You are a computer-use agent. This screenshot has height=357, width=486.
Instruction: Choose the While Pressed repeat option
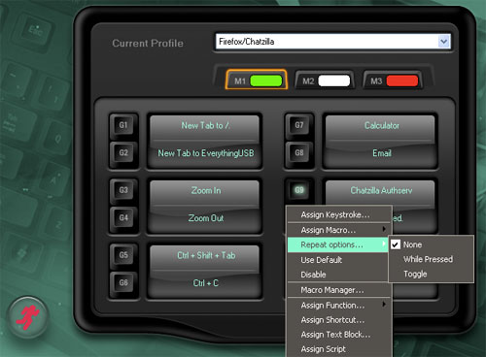click(x=431, y=259)
